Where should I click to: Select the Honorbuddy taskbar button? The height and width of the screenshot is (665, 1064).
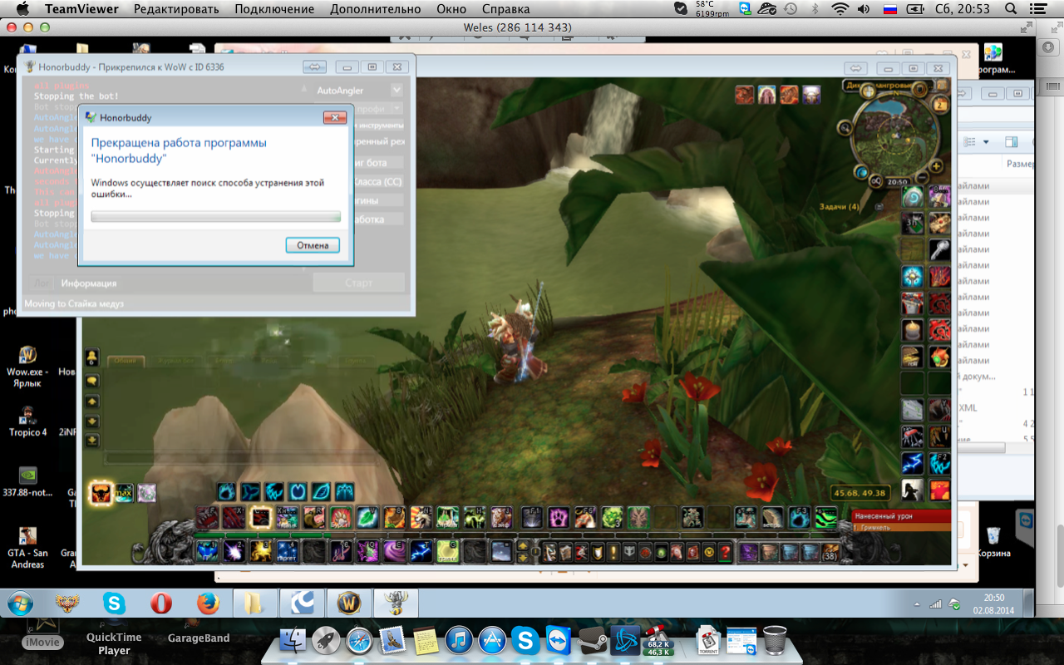(396, 603)
